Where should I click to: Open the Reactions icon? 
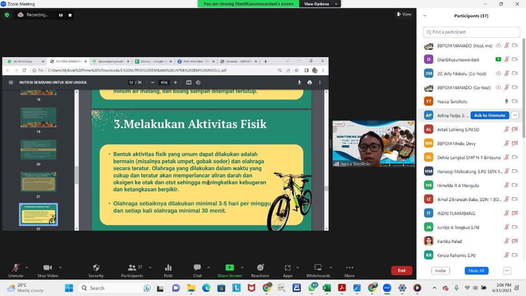260,268
